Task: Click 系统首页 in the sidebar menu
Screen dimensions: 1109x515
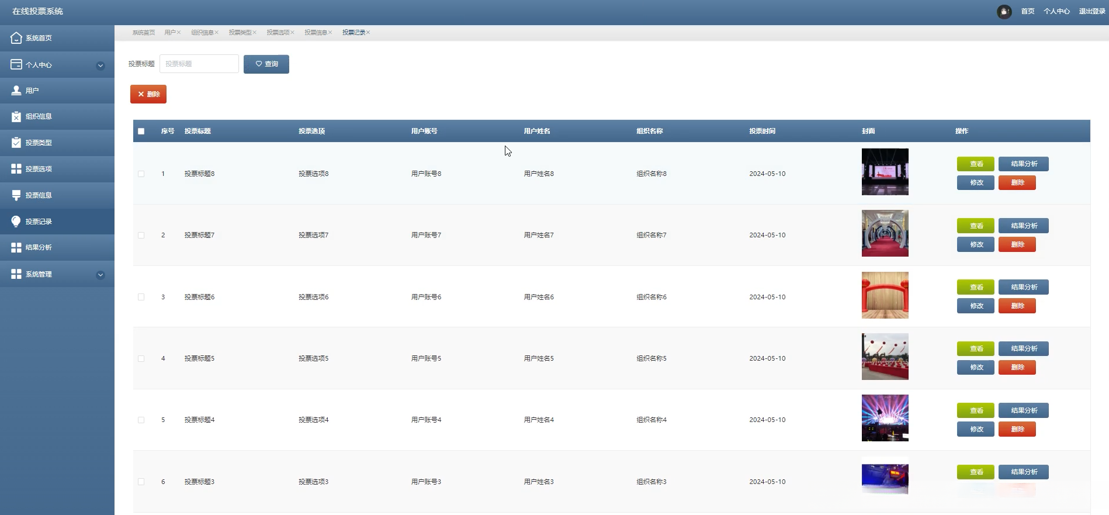Action: 57,38
